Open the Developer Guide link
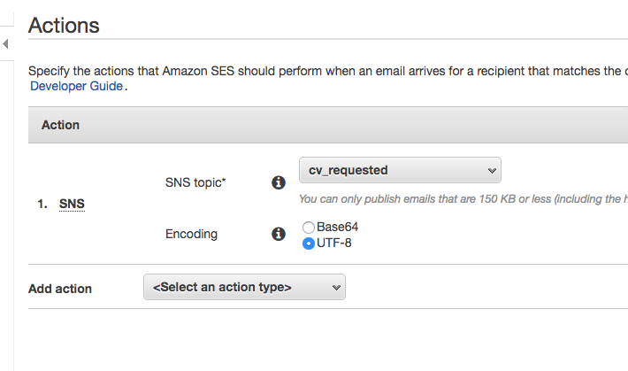Image resolution: width=628 pixels, height=371 pixels. [x=78, y=86]
